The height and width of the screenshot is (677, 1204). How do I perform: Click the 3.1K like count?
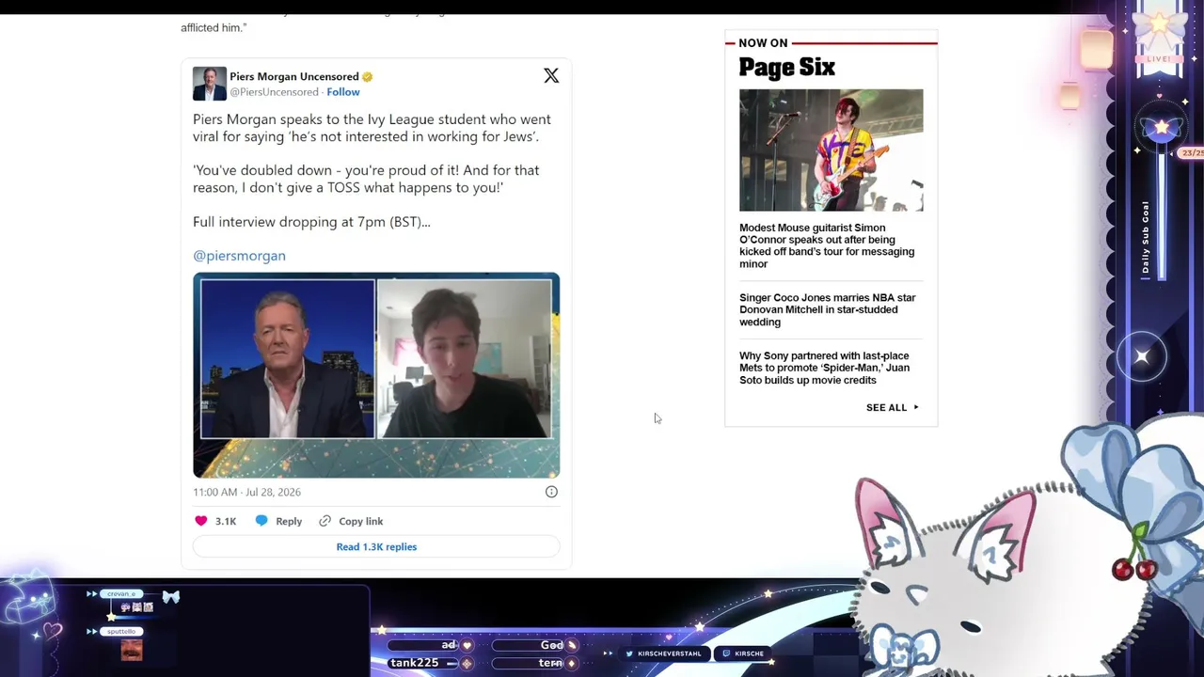226,521
